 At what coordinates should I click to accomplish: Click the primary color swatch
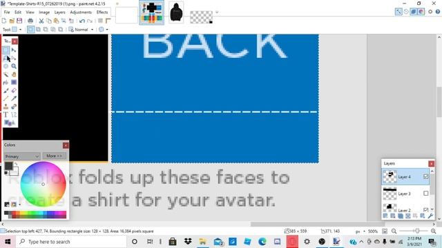[x=9, y=166]
